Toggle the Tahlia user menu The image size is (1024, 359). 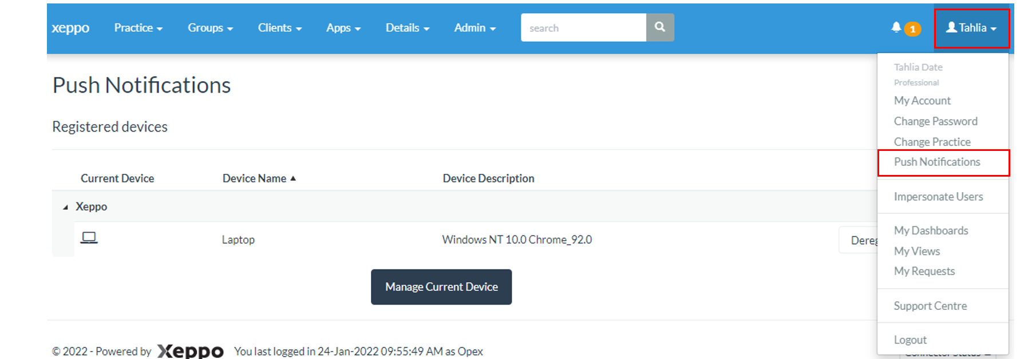tap(971, 28)
